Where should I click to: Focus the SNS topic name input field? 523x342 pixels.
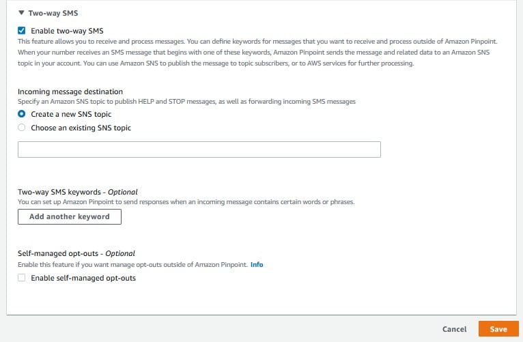199,149
